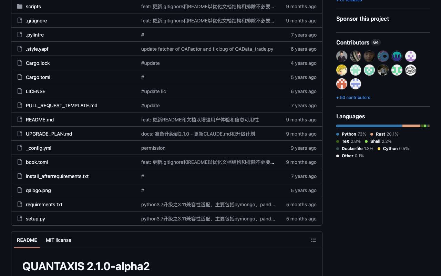Open the Contributors 64 heading link
441x276 pixels.
pyautogui.click(x=358, y=42)
